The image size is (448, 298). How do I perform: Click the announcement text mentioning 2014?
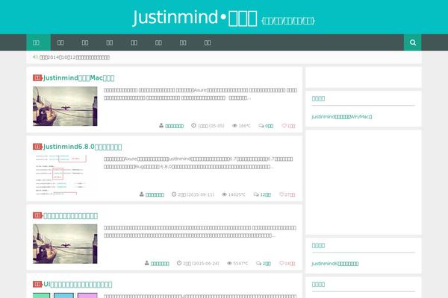(74, 57)
